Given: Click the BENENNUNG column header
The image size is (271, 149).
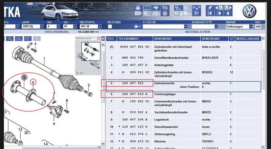Looking at the screenshot, I should [x=162, y=39].
